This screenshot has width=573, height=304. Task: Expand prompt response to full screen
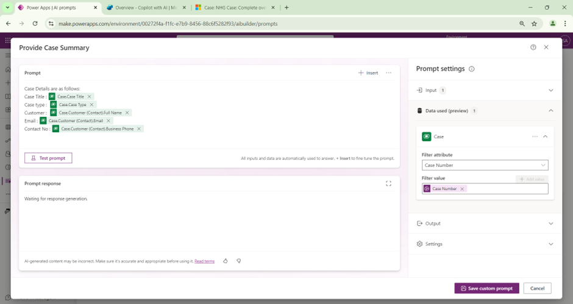[388, 183]
